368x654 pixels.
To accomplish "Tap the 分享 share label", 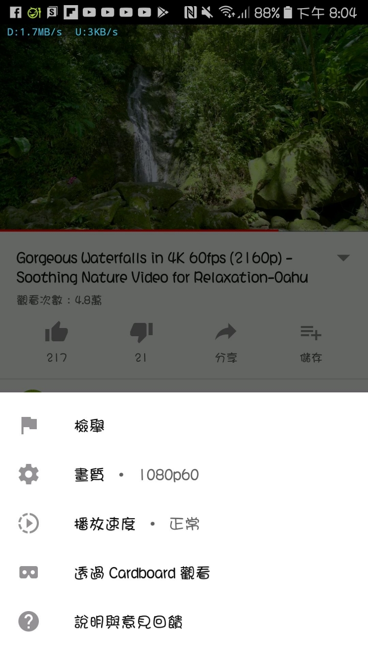I will pyautogui.click(x=226, y=358).
